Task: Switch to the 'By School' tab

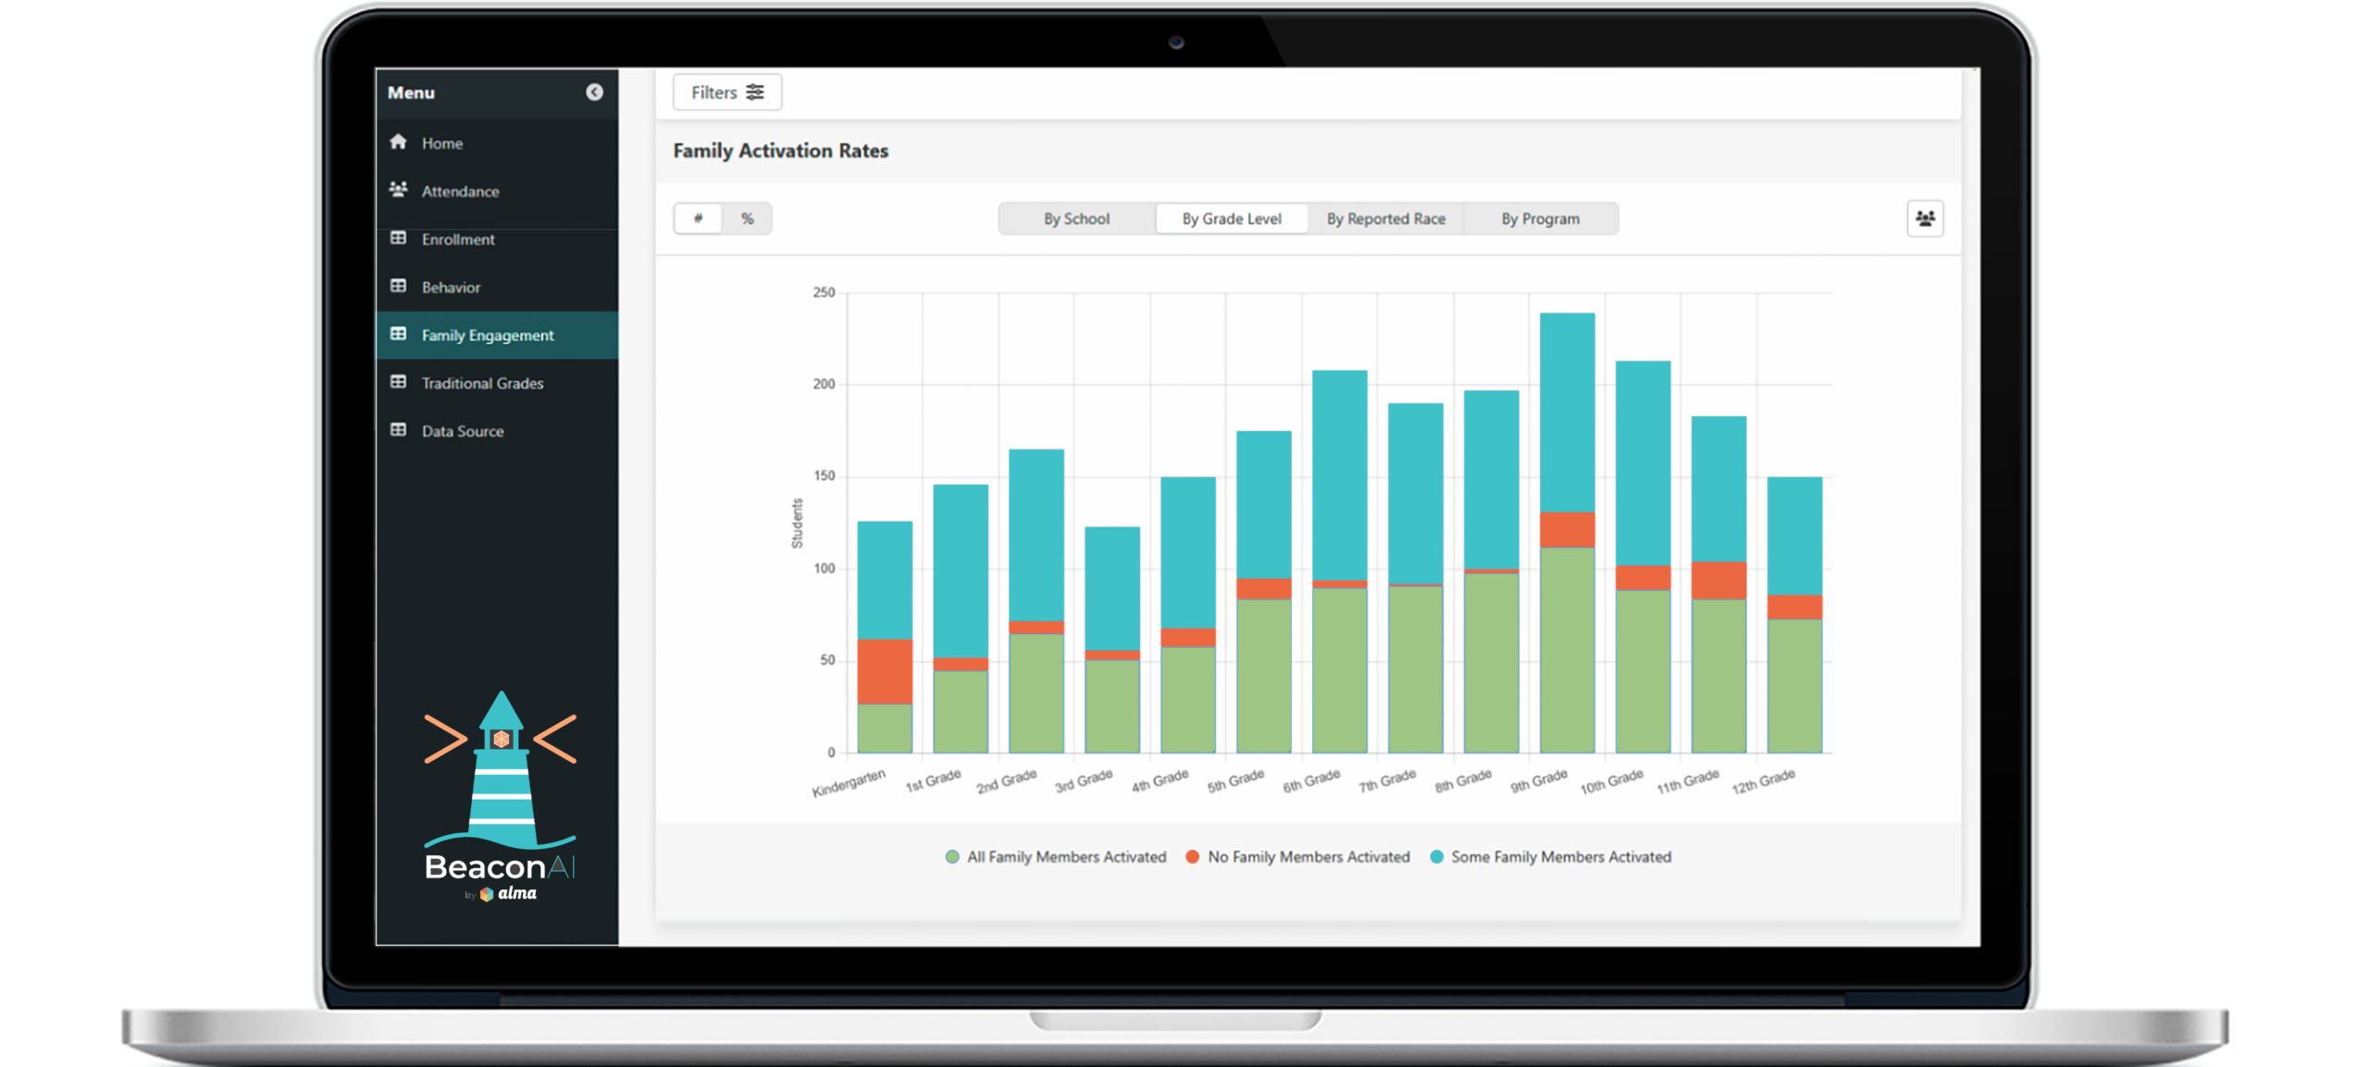Action: [x=1075, y=218]
